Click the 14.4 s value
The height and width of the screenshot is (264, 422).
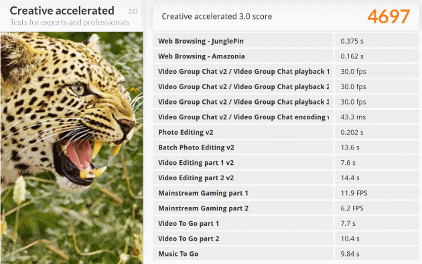coord(350,178)
